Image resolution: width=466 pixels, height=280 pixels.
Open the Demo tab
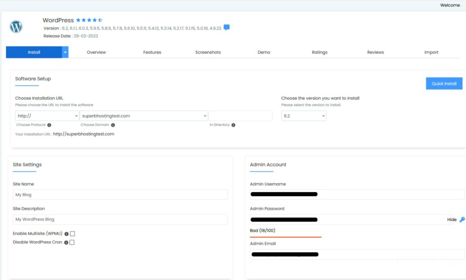pyautogui.click(x=264, y=52)
